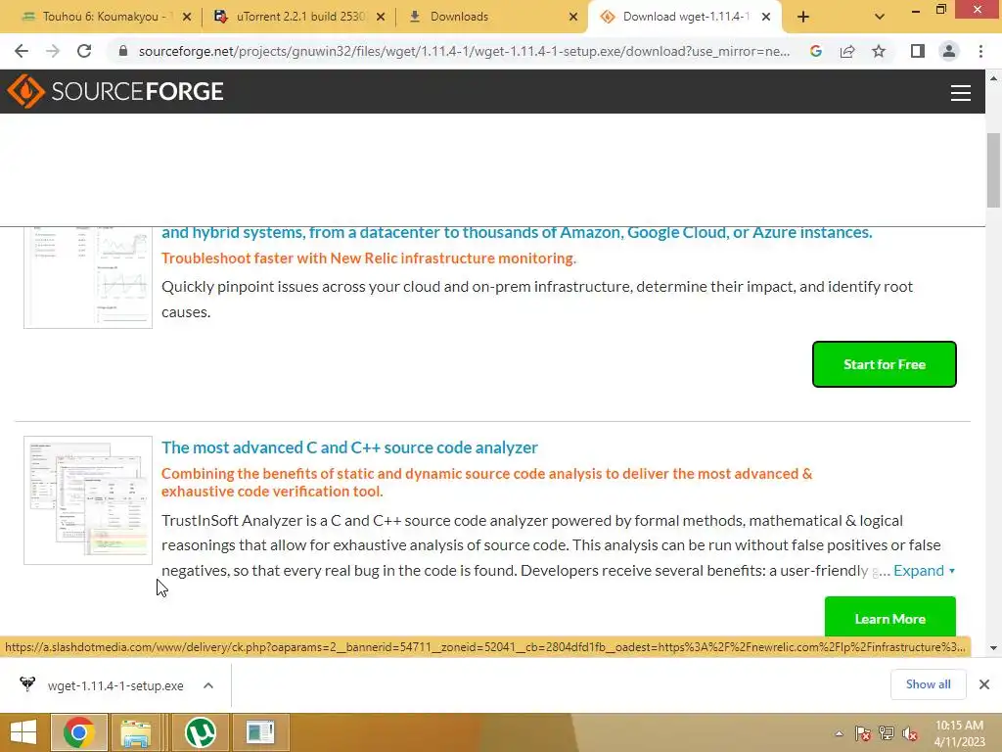Open the SourceForge hamburger menu

pos(961,93)
